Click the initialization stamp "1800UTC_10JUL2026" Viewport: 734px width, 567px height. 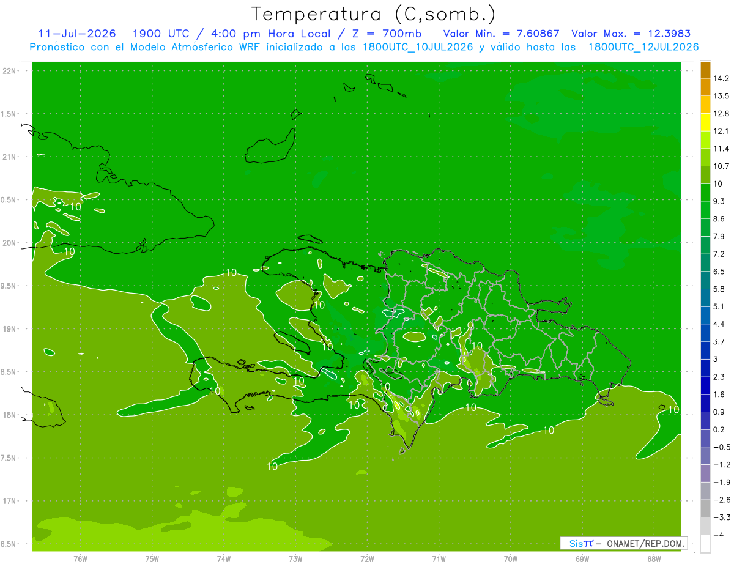tap(418, 46)
